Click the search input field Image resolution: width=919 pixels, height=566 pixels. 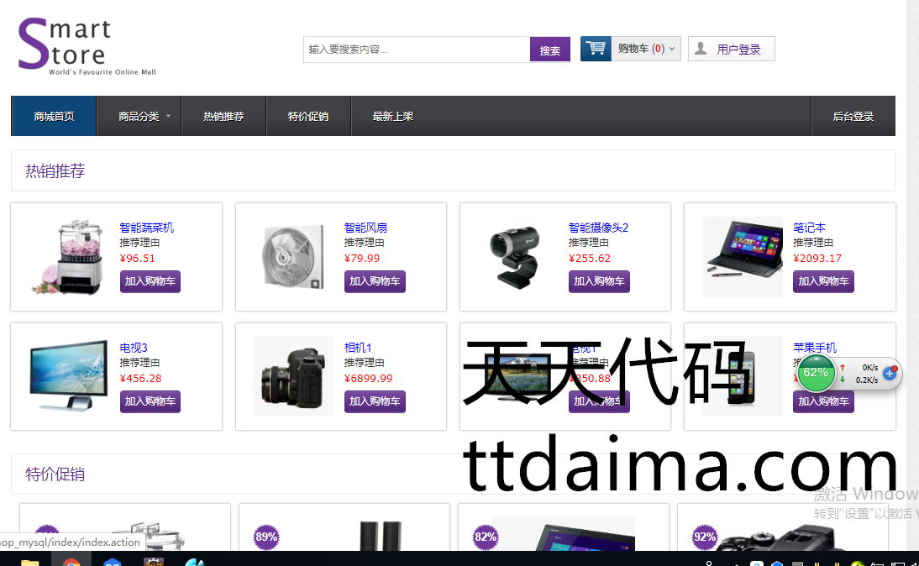point(417,50)
